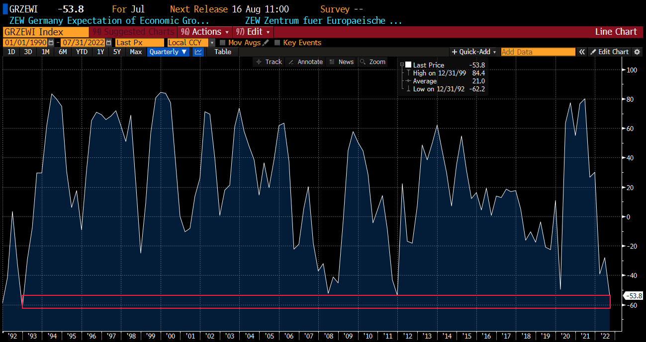
Task: Switch to the Table view
Action: (x=222, y=52)
